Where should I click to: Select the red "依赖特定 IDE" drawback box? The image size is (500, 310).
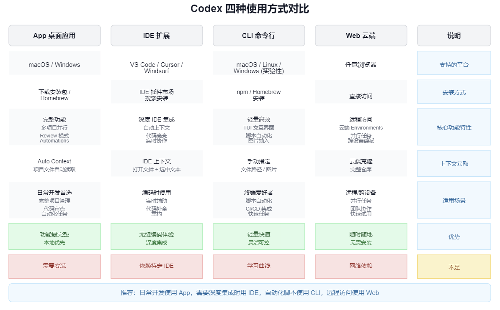[x=157, y=267]
